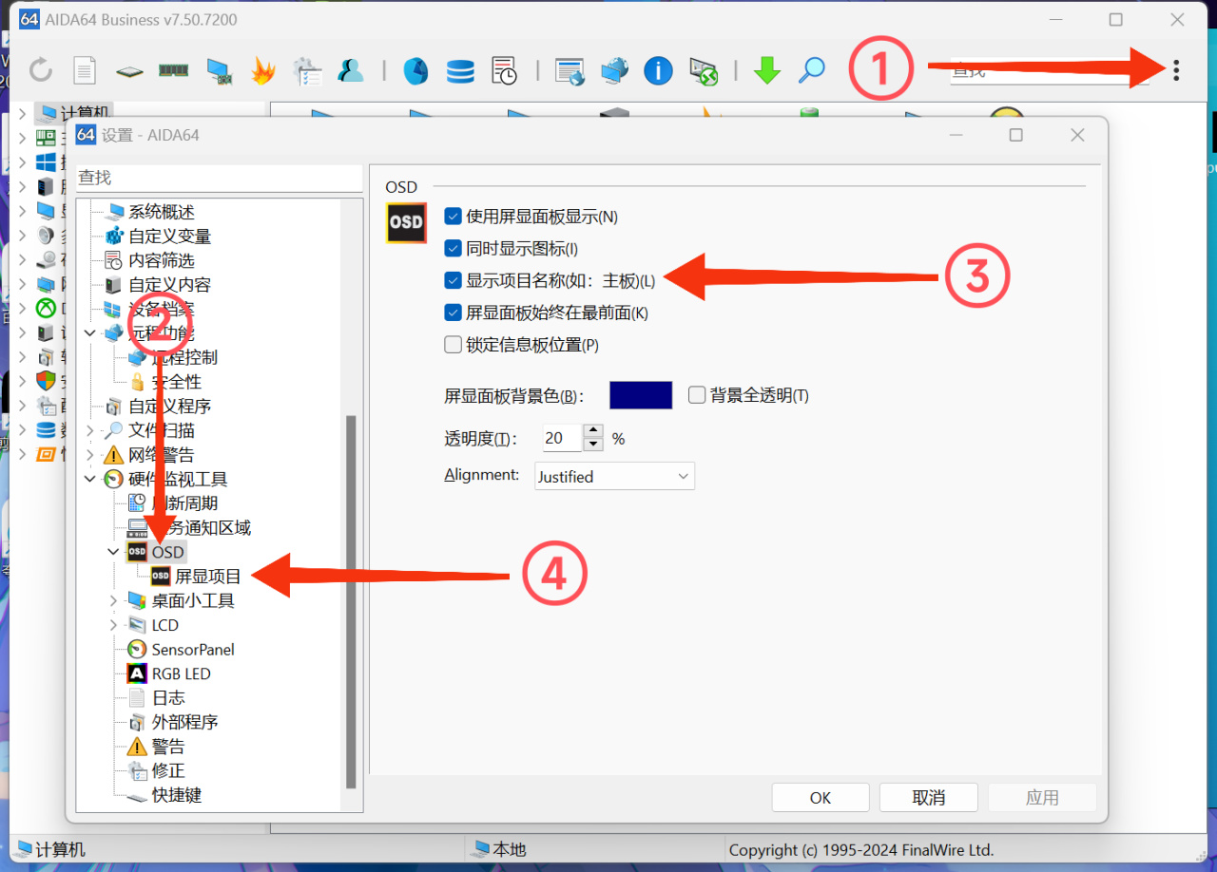This screenshot has height=872, width=1217.
Task: Decrease 透明度 with the down spinner arrow
Action: coord(593,445)
